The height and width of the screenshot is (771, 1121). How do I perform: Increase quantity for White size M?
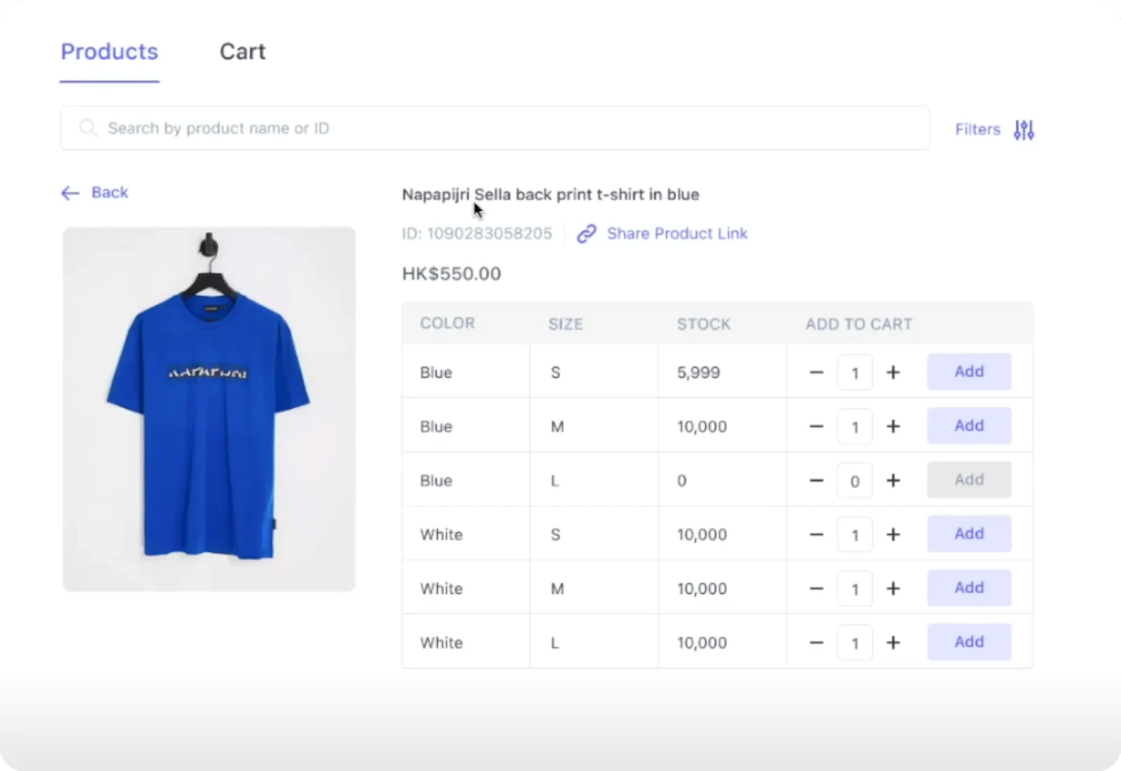893,588
